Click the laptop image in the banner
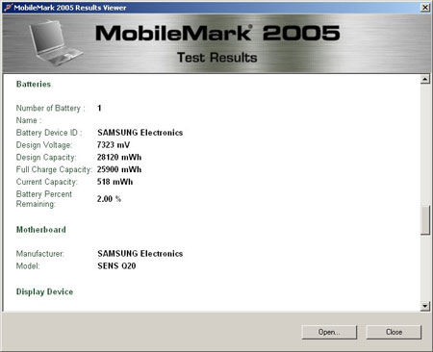Screen dimensions: 433x352 tap(56, 43)
